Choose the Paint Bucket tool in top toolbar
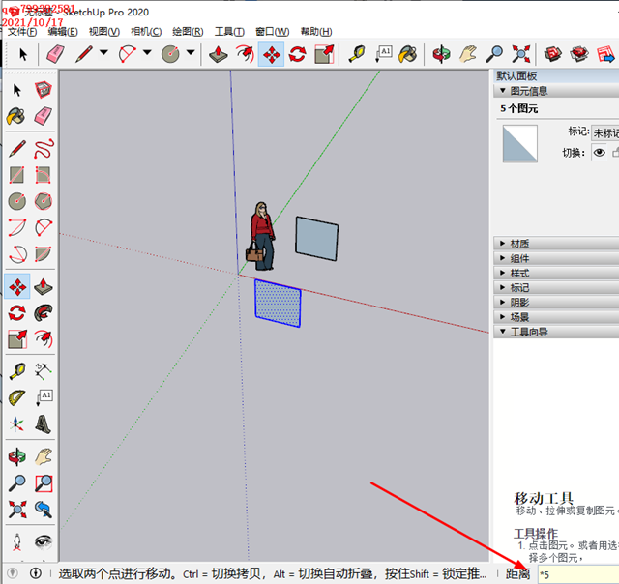Screen dimensions: 619x584 click(x=408, y=54)
